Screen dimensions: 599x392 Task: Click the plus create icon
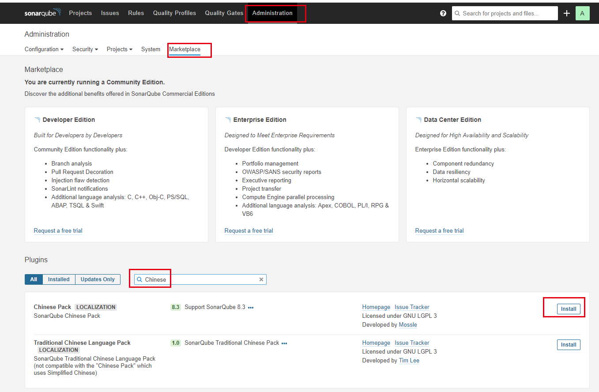567,13
